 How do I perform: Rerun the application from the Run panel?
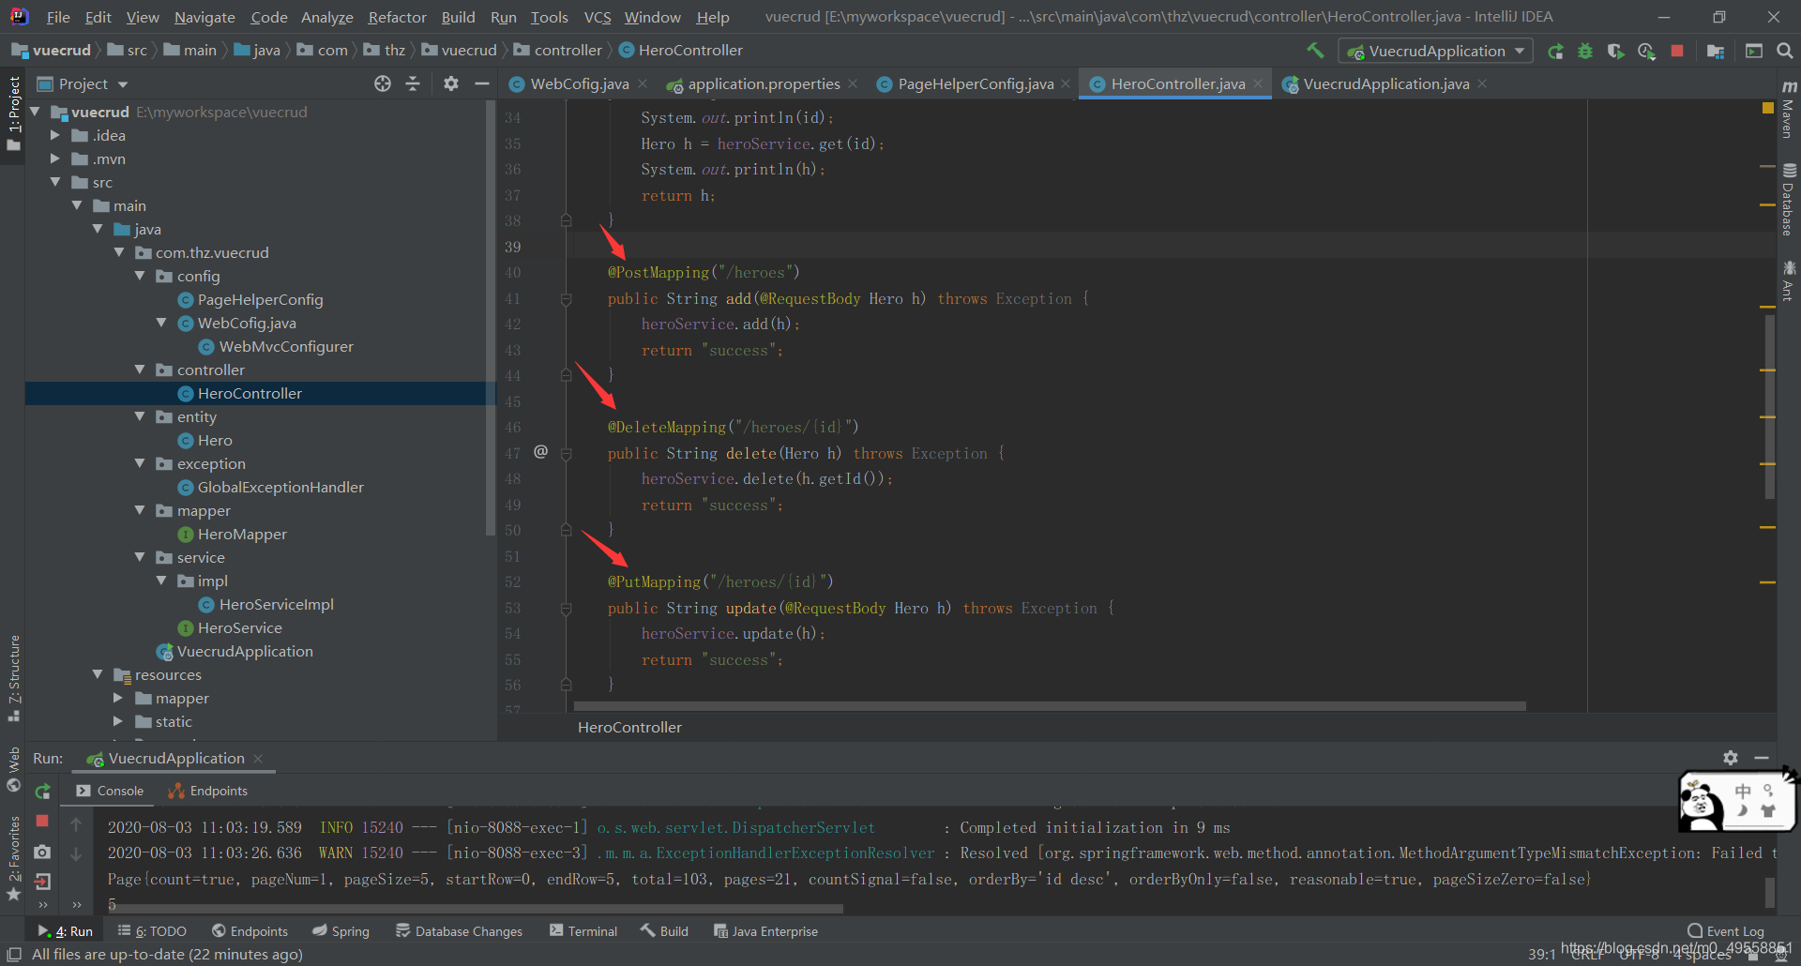coord(42,791)
